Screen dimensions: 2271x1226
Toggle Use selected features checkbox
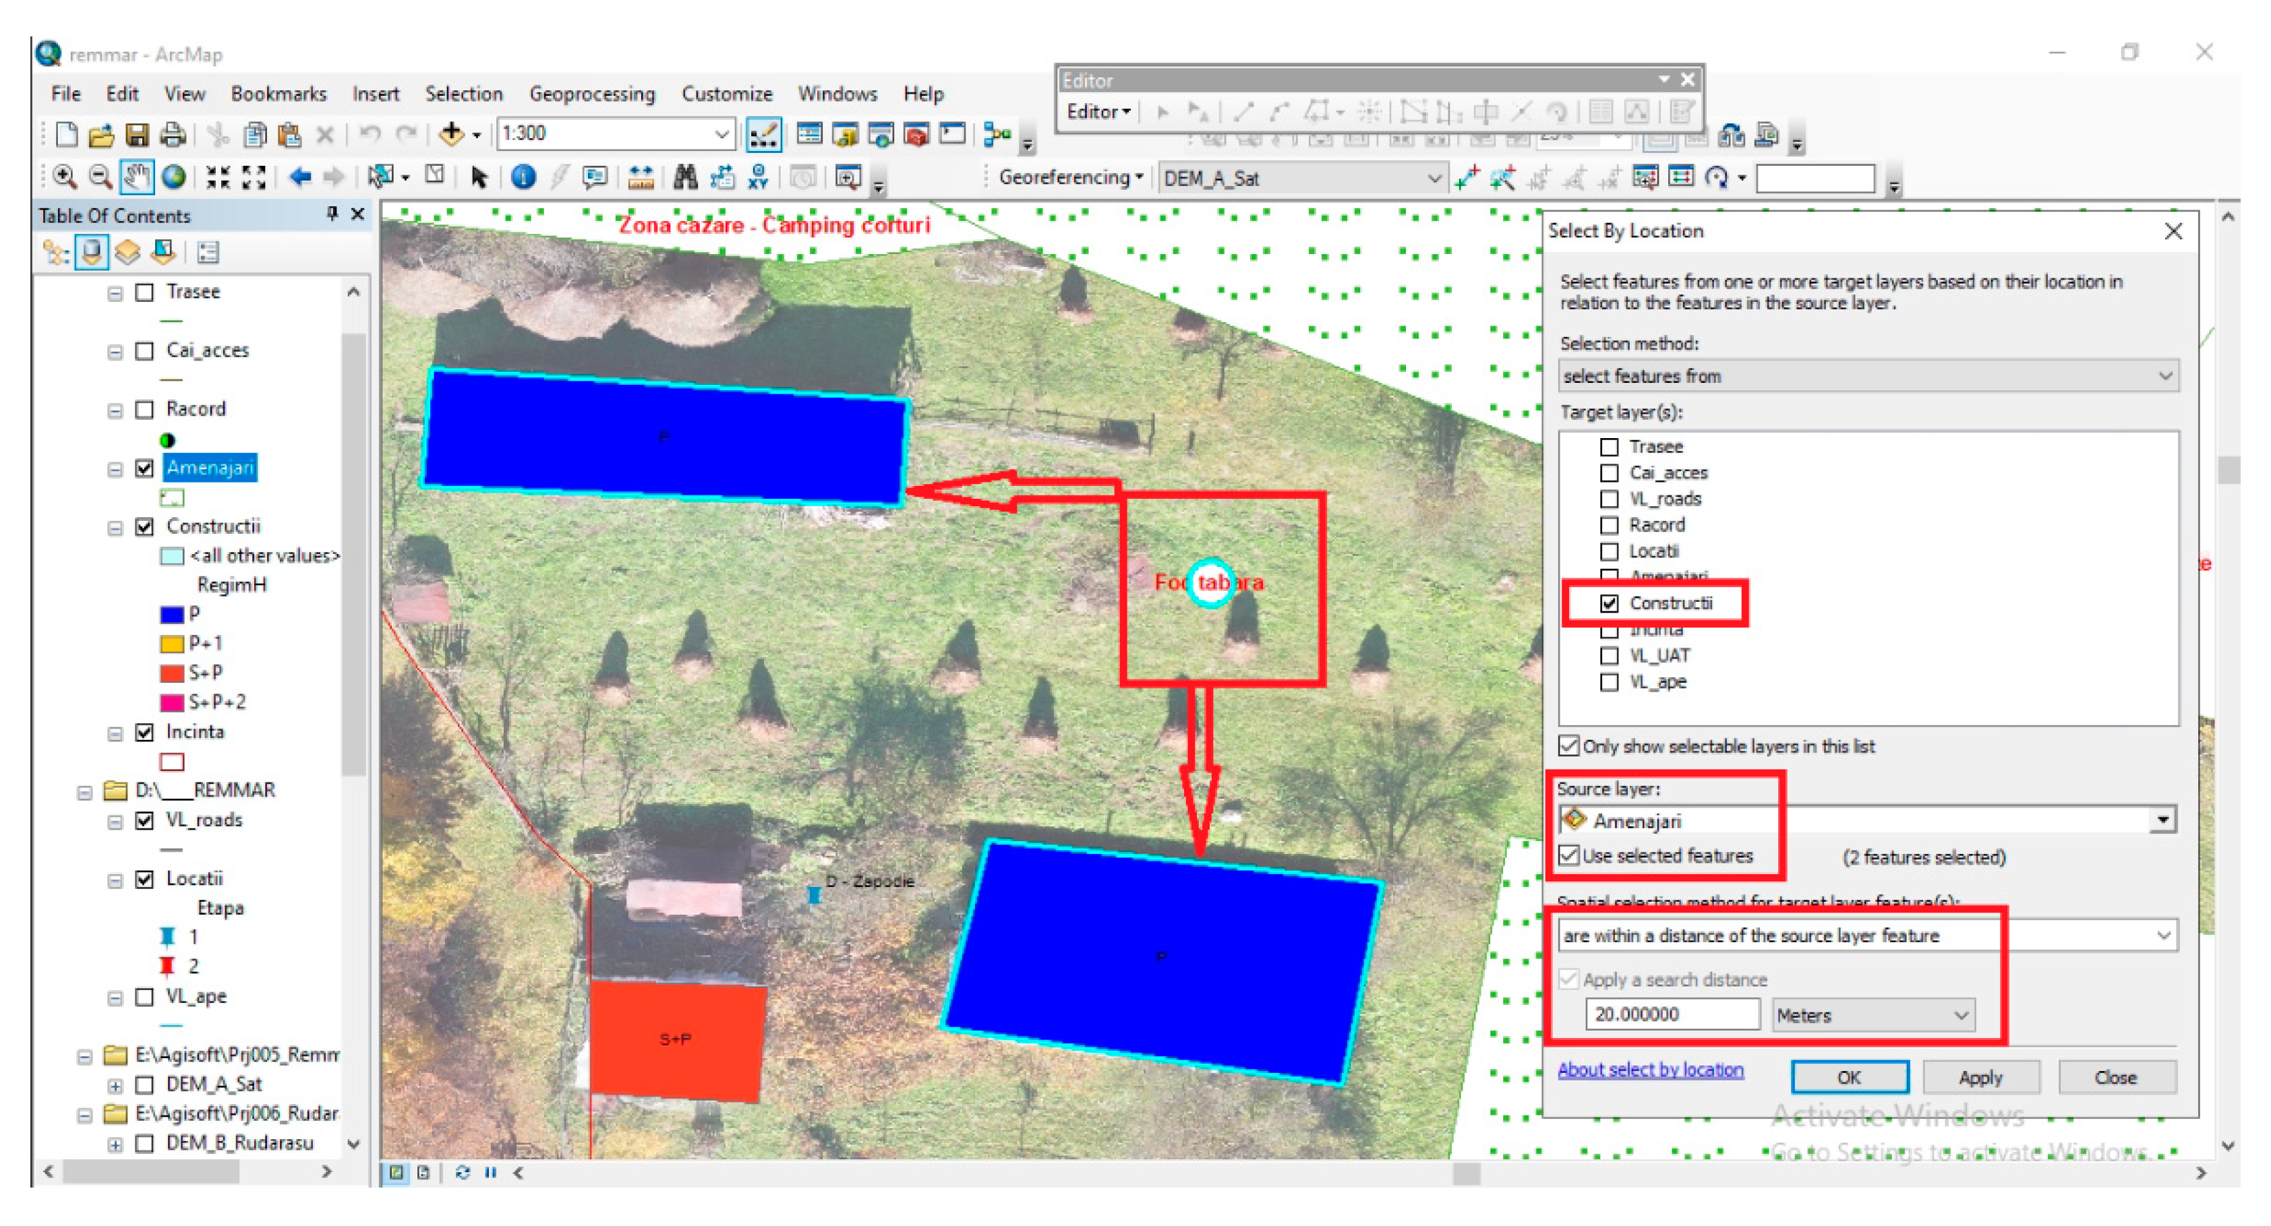tap(1568, 856)
